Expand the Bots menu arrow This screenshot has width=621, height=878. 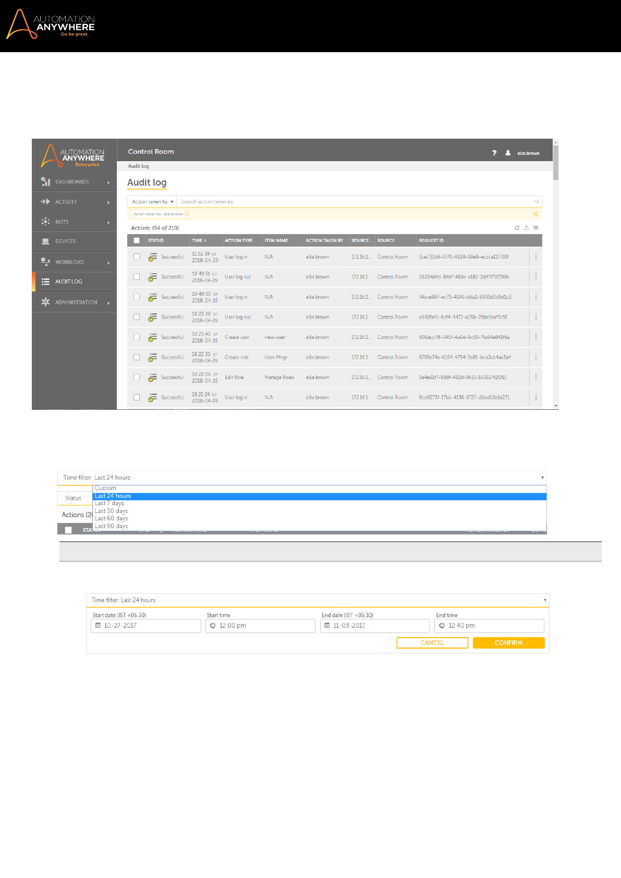coord(108,222)
